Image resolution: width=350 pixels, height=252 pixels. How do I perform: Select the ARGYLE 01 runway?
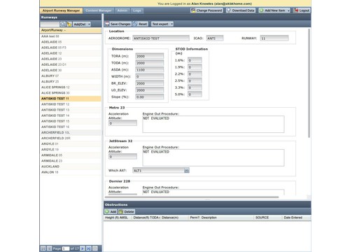tap(71, 144)
